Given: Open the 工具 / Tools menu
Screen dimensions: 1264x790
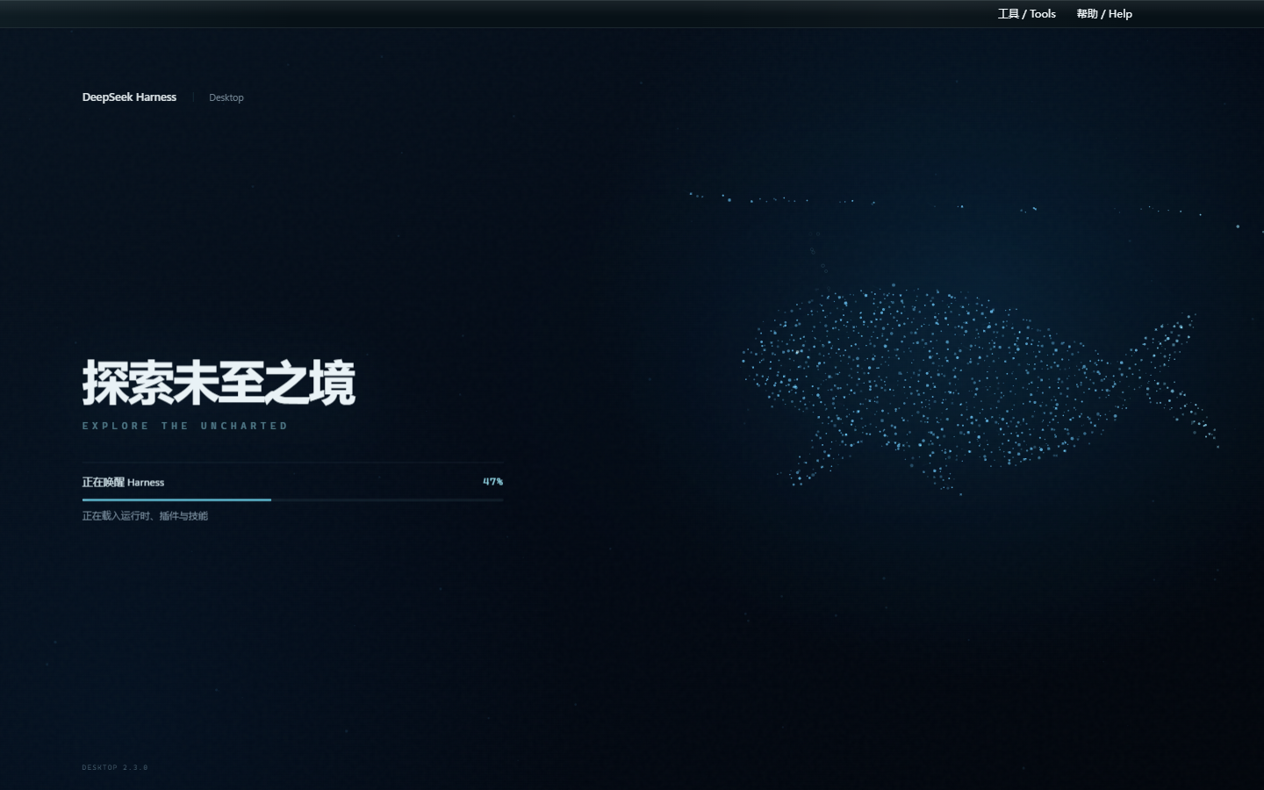Looking at the screenshot, I should pos(1026,13).
